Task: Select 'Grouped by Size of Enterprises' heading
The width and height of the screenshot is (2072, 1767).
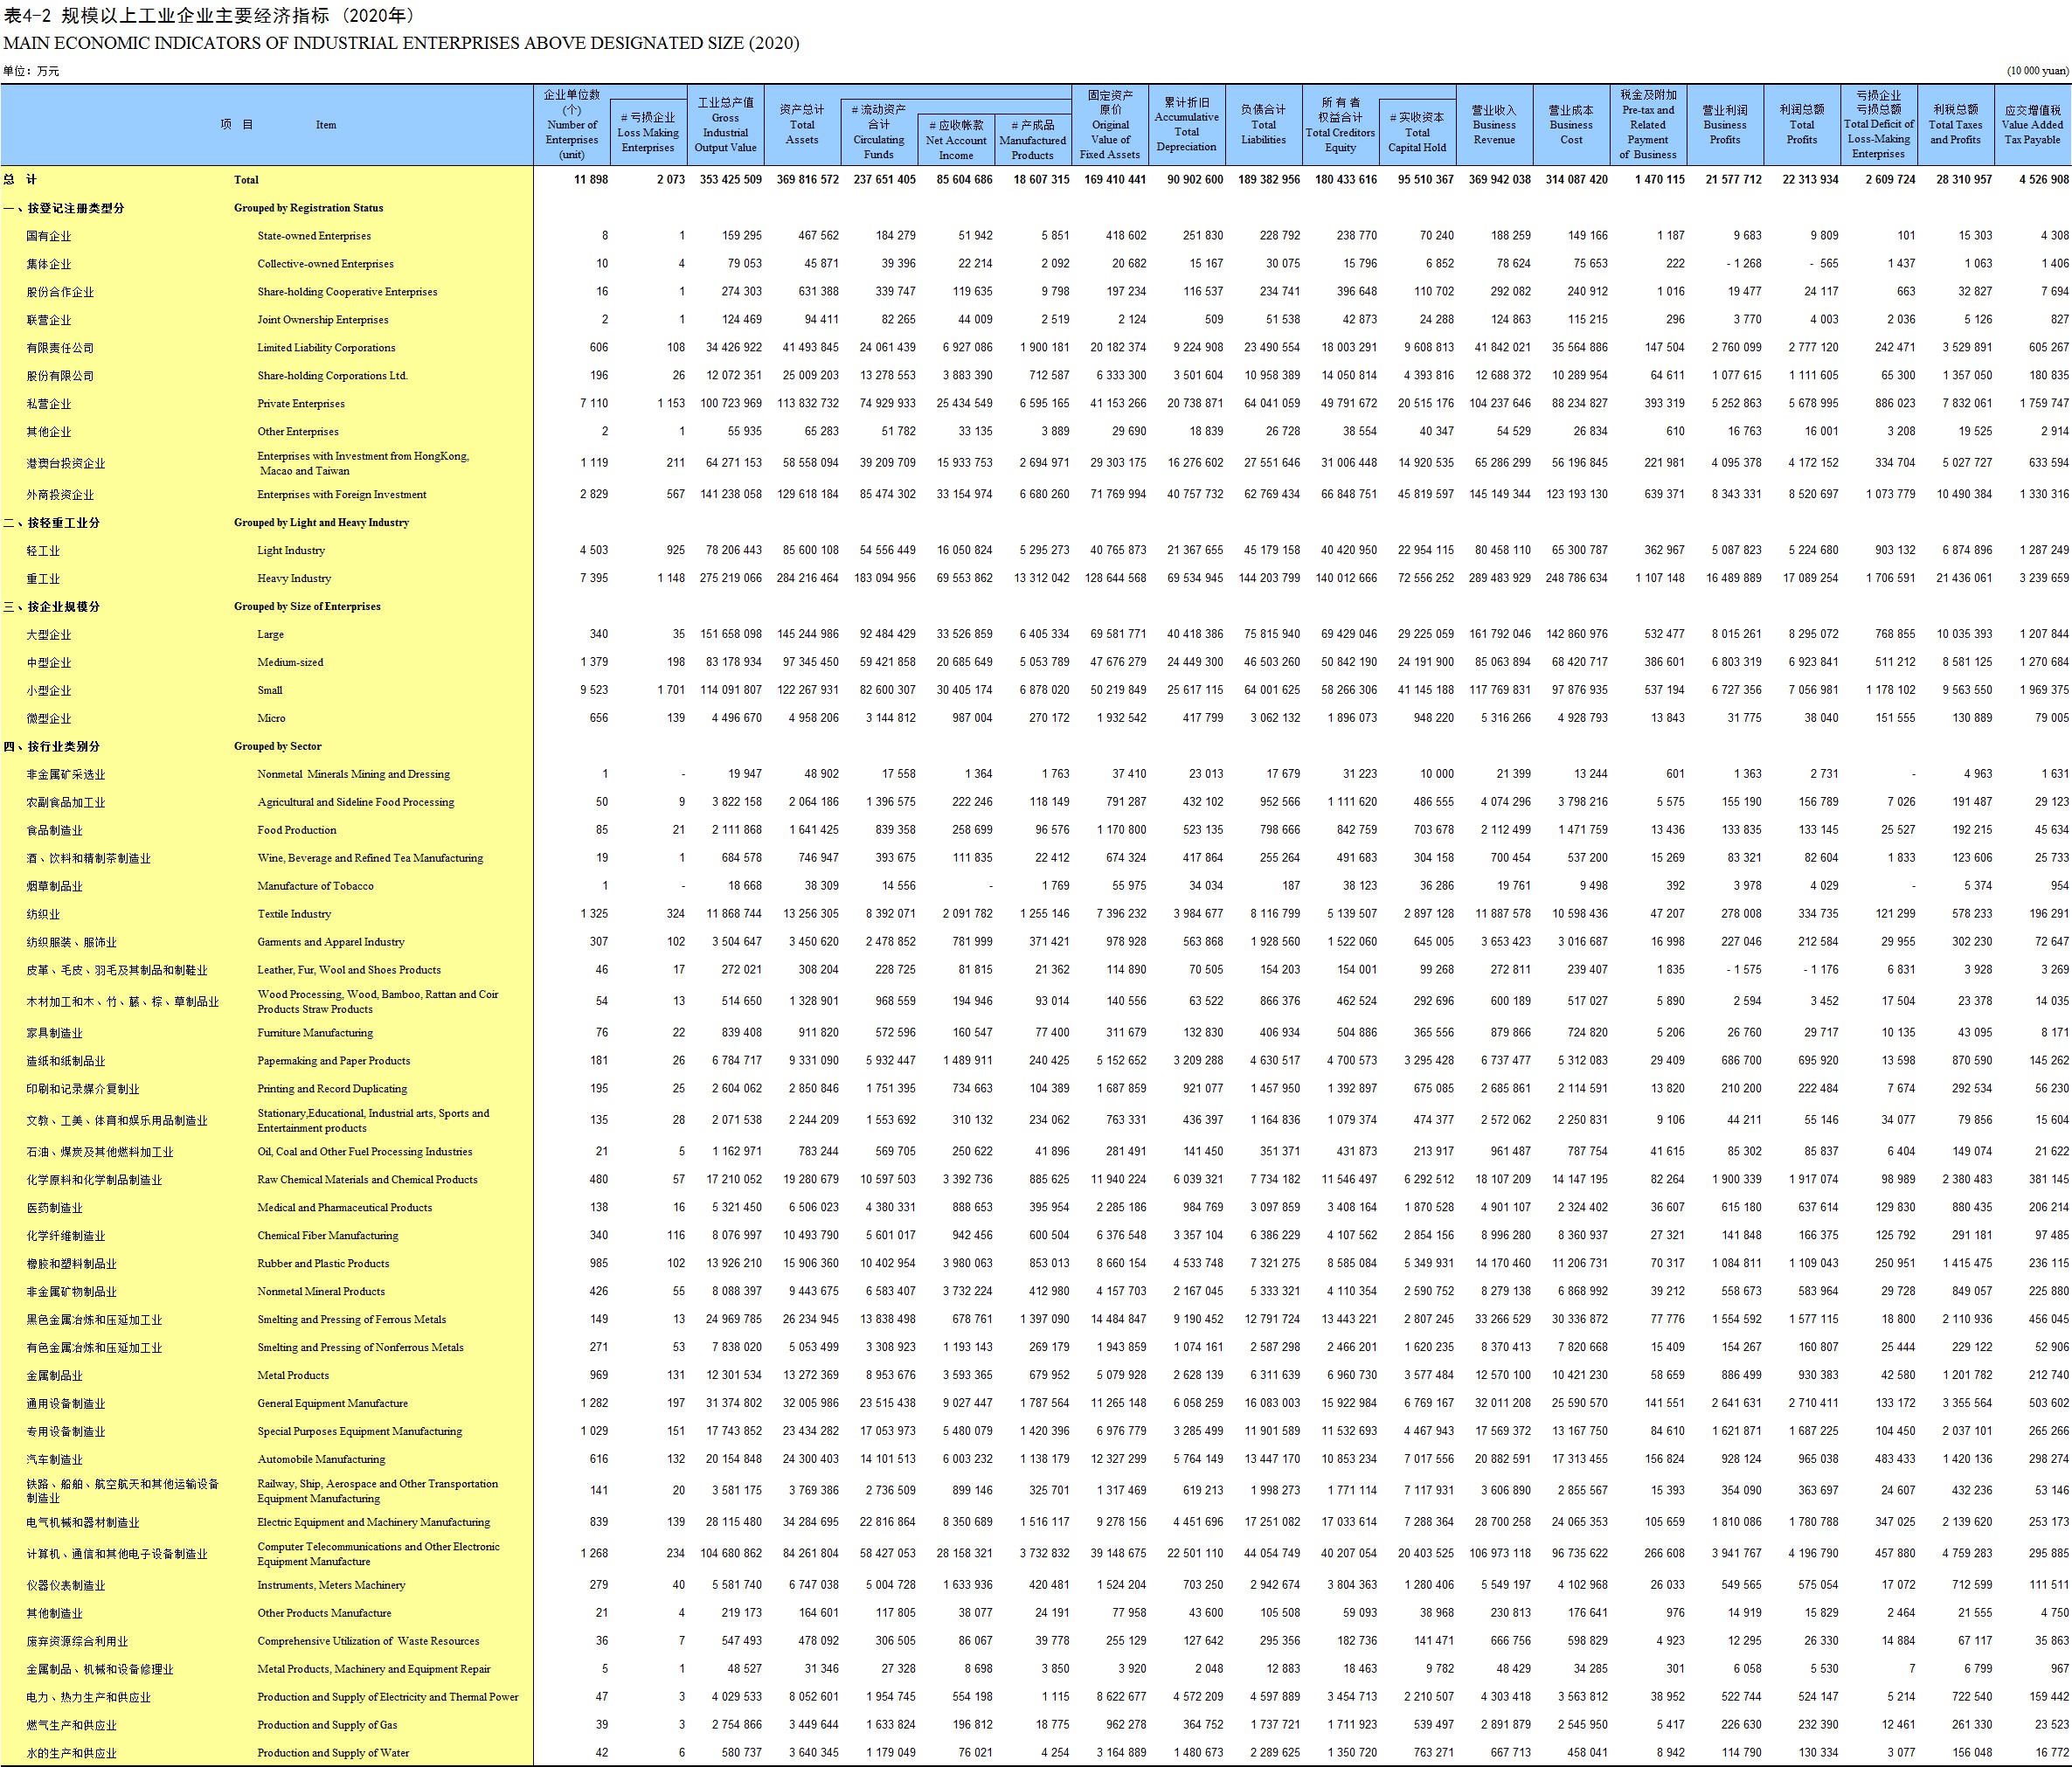Action: (x=307, y=607)
